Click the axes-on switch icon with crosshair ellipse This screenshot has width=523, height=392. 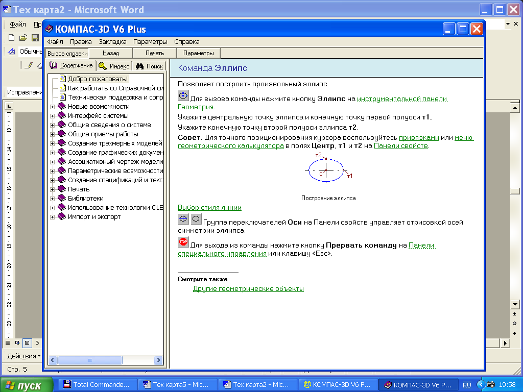tap(183, 218)
